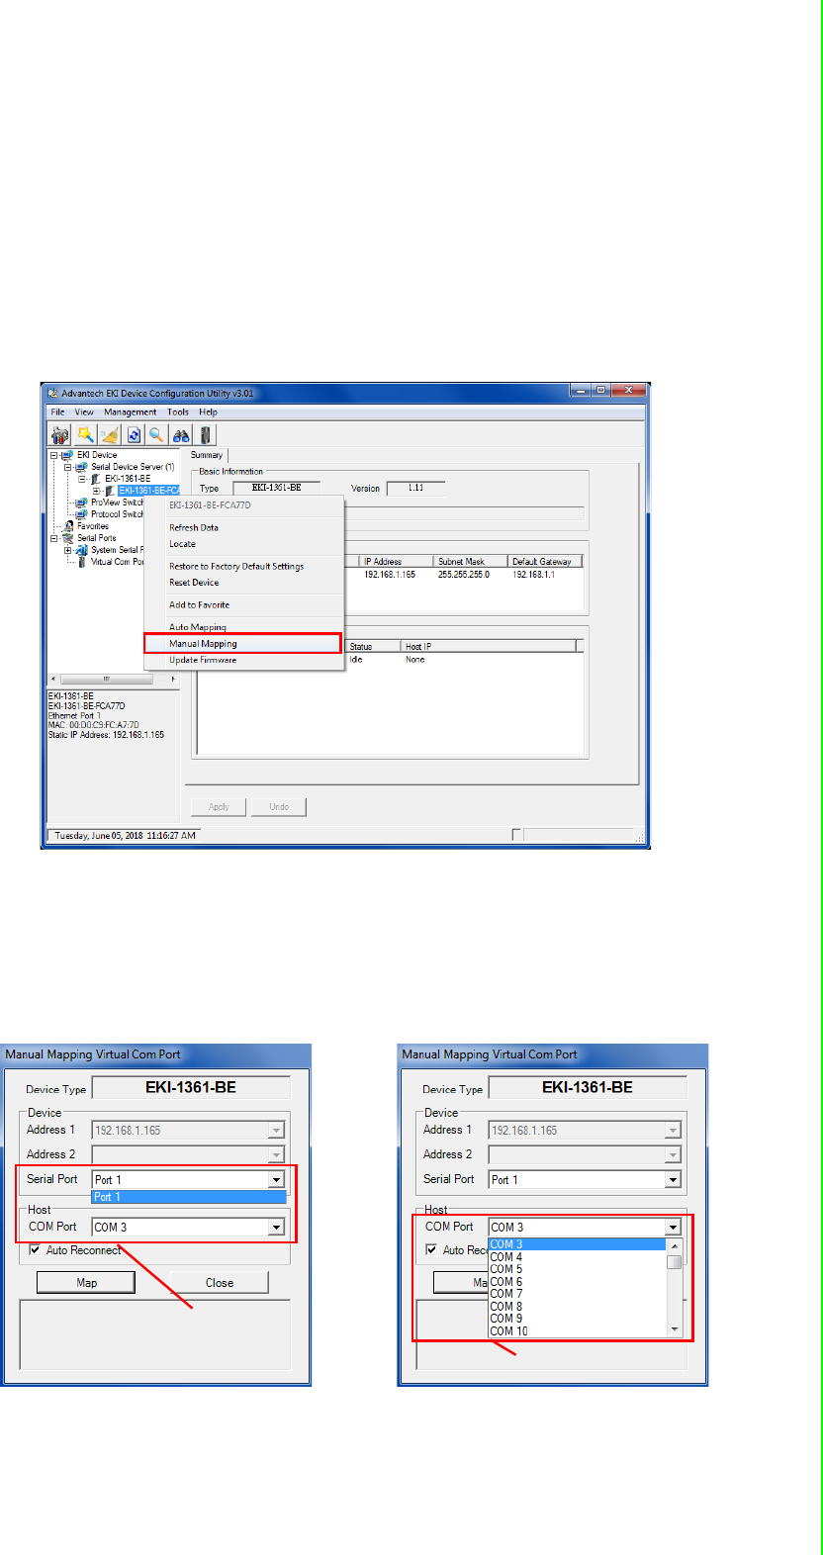823x1555 pixels.
Task: Click the blue refresh arrows toolbar icon
Action: (x=134, y=435)
